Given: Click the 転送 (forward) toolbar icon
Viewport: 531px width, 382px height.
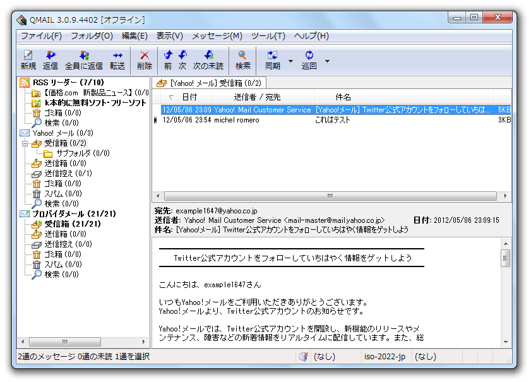Looking at the screenshot, I should click(117, 55).
